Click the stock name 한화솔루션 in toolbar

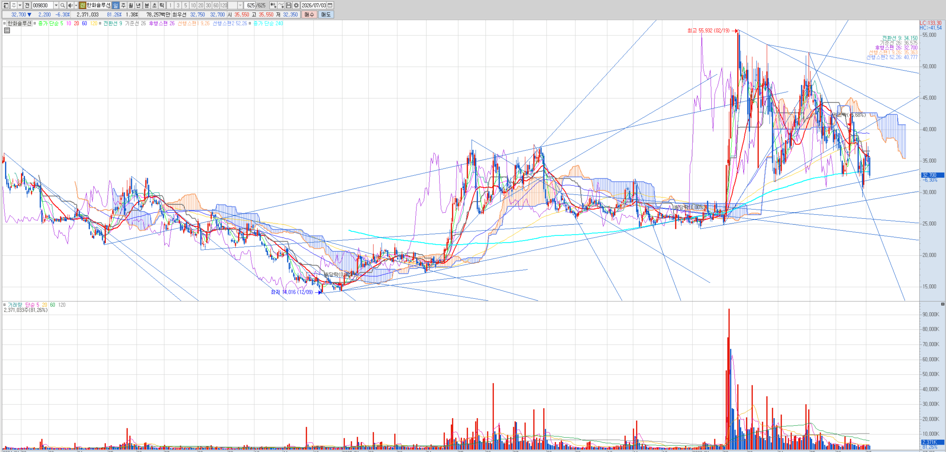[98, 5]
